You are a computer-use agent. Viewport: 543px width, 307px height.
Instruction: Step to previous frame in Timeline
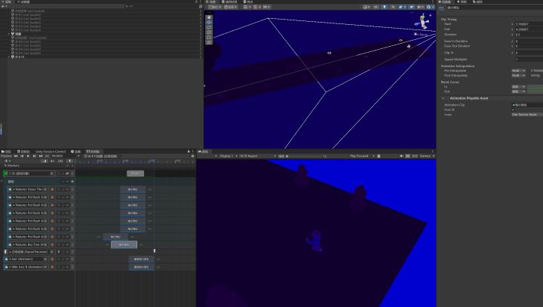click(22, 156)
